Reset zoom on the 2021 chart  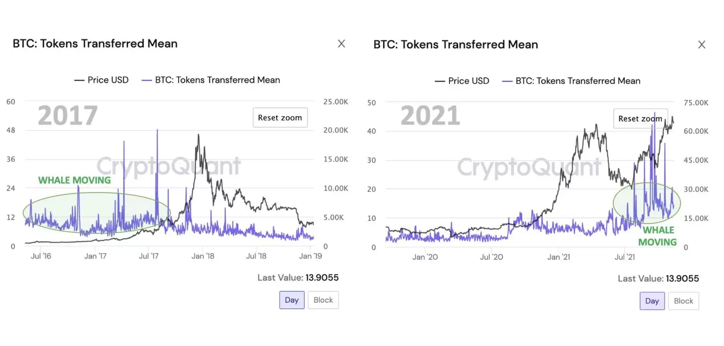point(640,119)
